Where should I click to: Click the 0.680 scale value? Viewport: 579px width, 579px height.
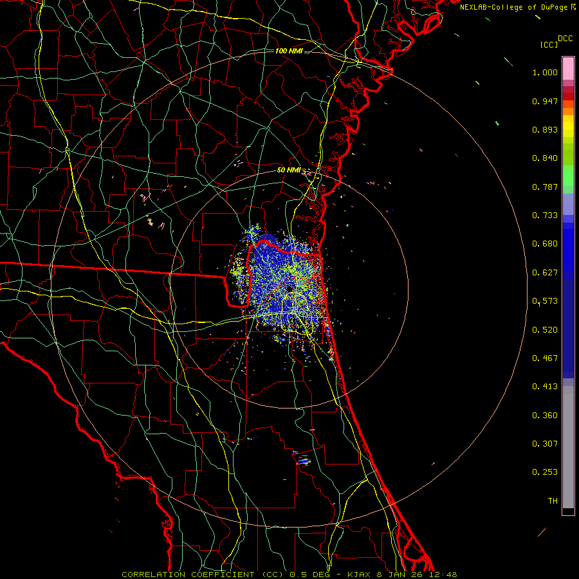tap(545, 244)
